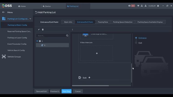Collapse the Parking Lot Configuration section chevron

(x=30, y=19)
